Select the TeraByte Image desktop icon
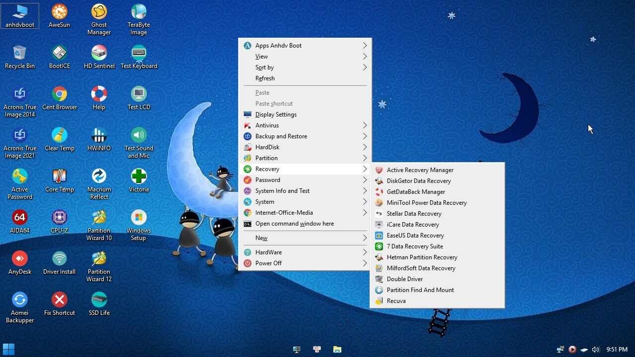 pyautogui.click(x=138, y=20)
